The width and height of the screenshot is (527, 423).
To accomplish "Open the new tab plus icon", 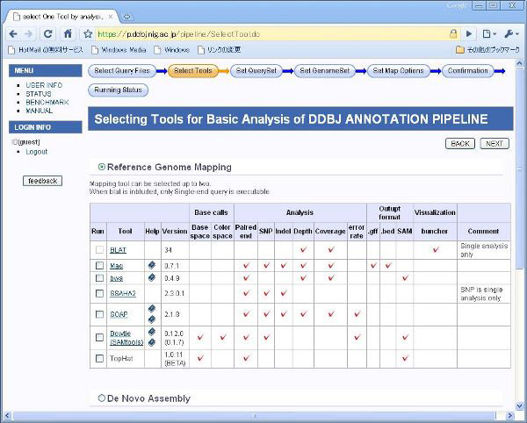I will (x=127, y=17).
